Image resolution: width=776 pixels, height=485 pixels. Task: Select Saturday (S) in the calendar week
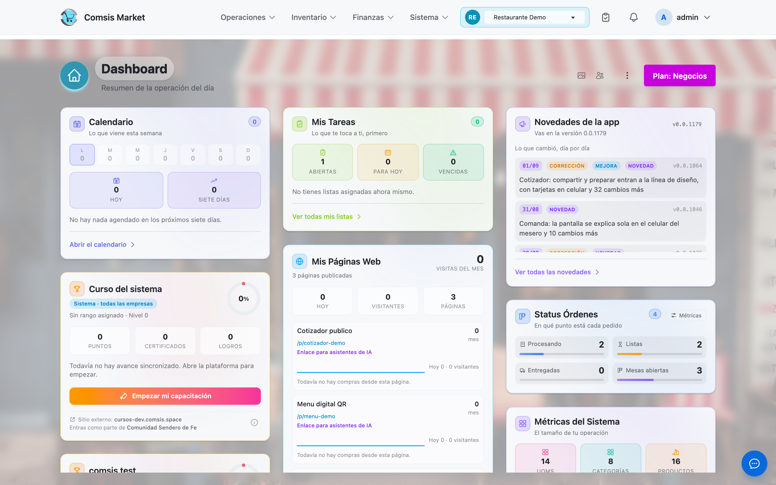tap(220, 155)
